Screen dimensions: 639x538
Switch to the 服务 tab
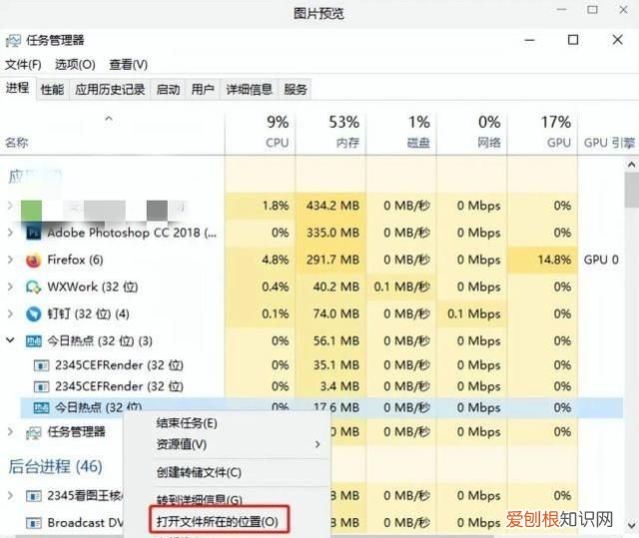click(296, 89)
